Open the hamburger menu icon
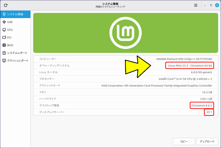Screen dimensions: 221x148 tap(196, 5)
